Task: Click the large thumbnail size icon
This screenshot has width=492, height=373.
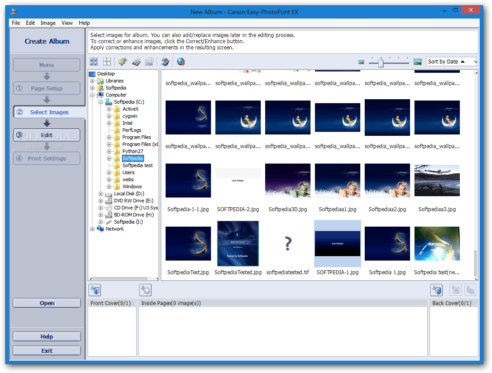Action: [417, 62]
